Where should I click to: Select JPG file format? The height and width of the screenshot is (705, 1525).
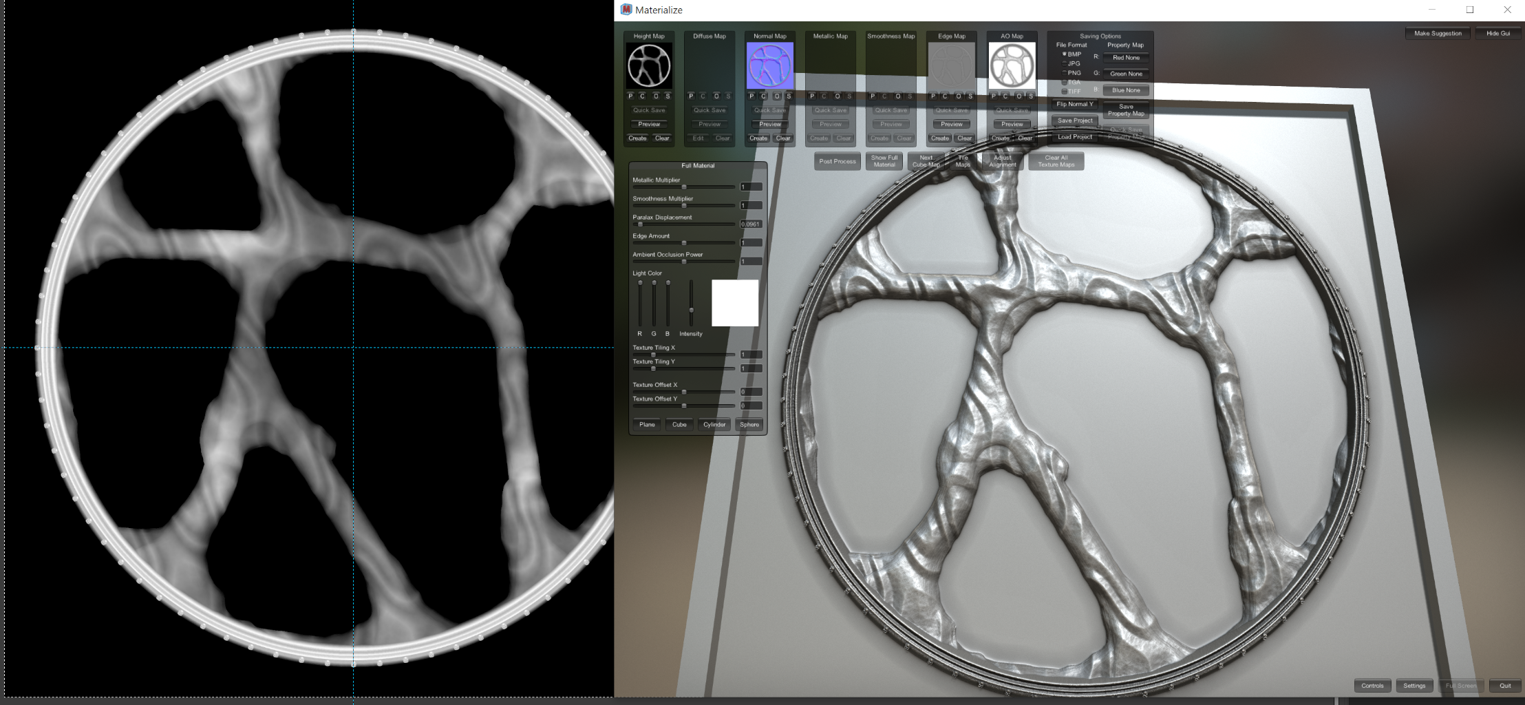[1071, 63]
